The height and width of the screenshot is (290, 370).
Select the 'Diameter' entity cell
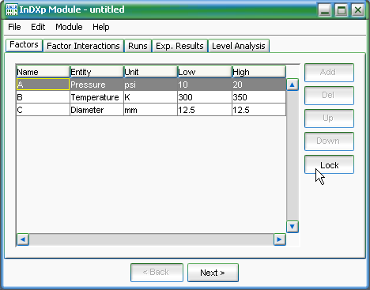click(x=96, y=110)
